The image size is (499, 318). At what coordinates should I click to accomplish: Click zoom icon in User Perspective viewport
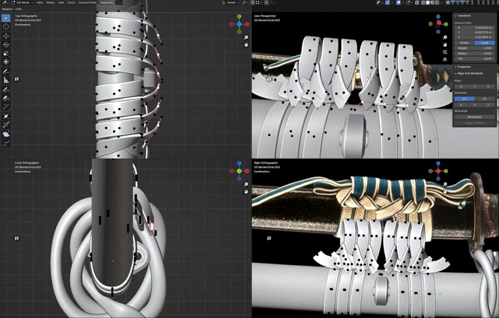(445, 37)
